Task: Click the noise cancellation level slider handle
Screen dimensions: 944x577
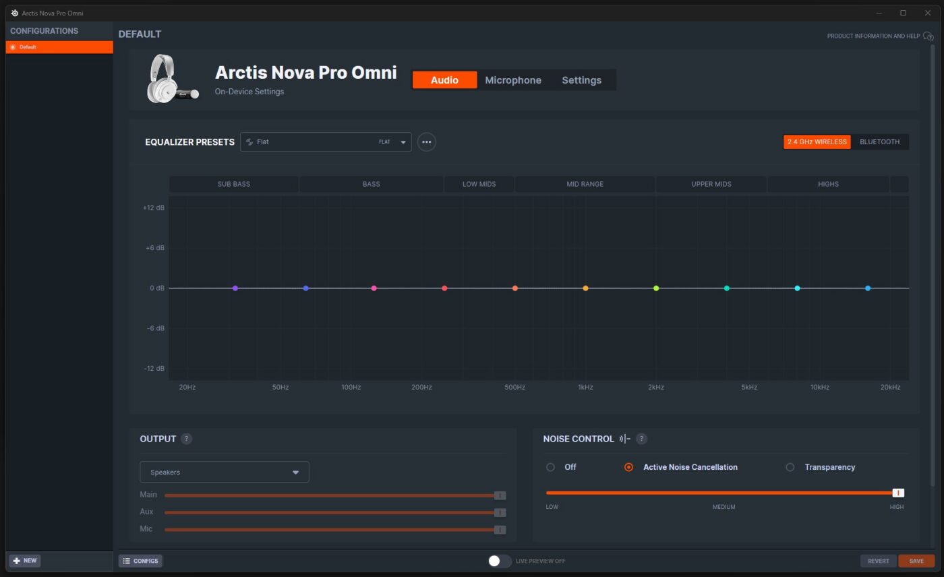Action: pyautogui.click(x=898, y=493)
